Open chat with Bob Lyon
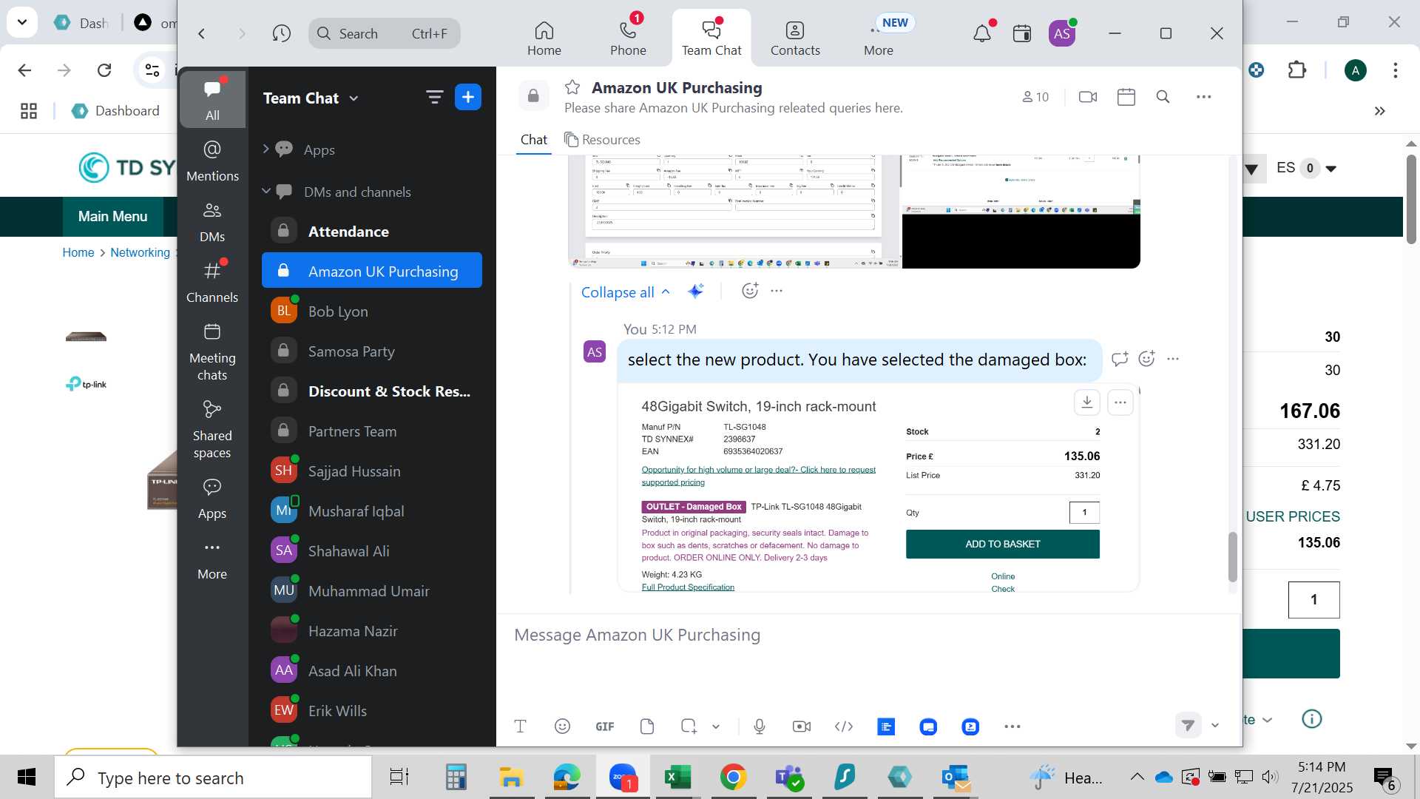This screenshot has width=1420, height=799. 372,311
